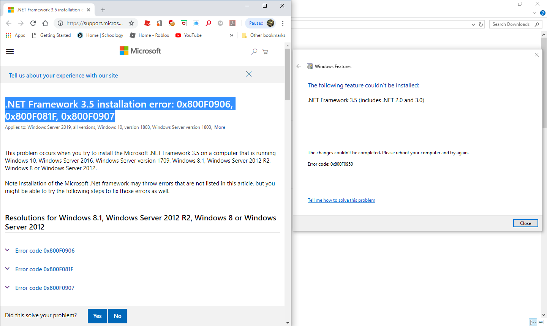Open the Roblox extension icon
The height and width of the screenshot is (326, 547).
[x=147, y=23]
